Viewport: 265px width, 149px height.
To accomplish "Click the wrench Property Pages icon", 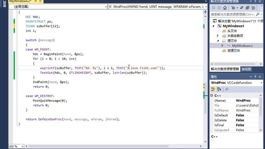I will (x=227, y=89).
